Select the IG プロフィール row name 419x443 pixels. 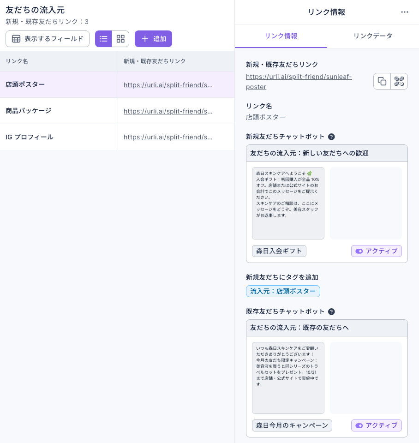pyautogui.click(x=30, y=137)
